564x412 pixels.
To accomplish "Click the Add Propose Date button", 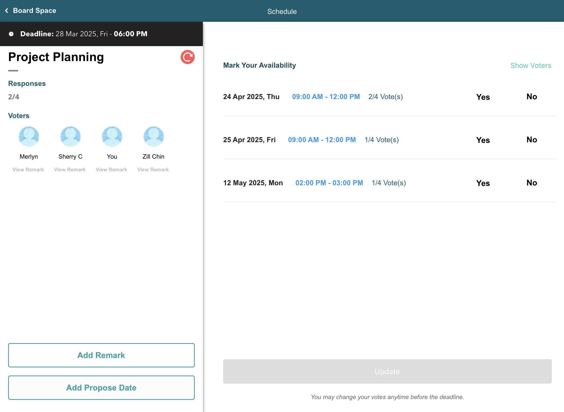I will 101,388.
